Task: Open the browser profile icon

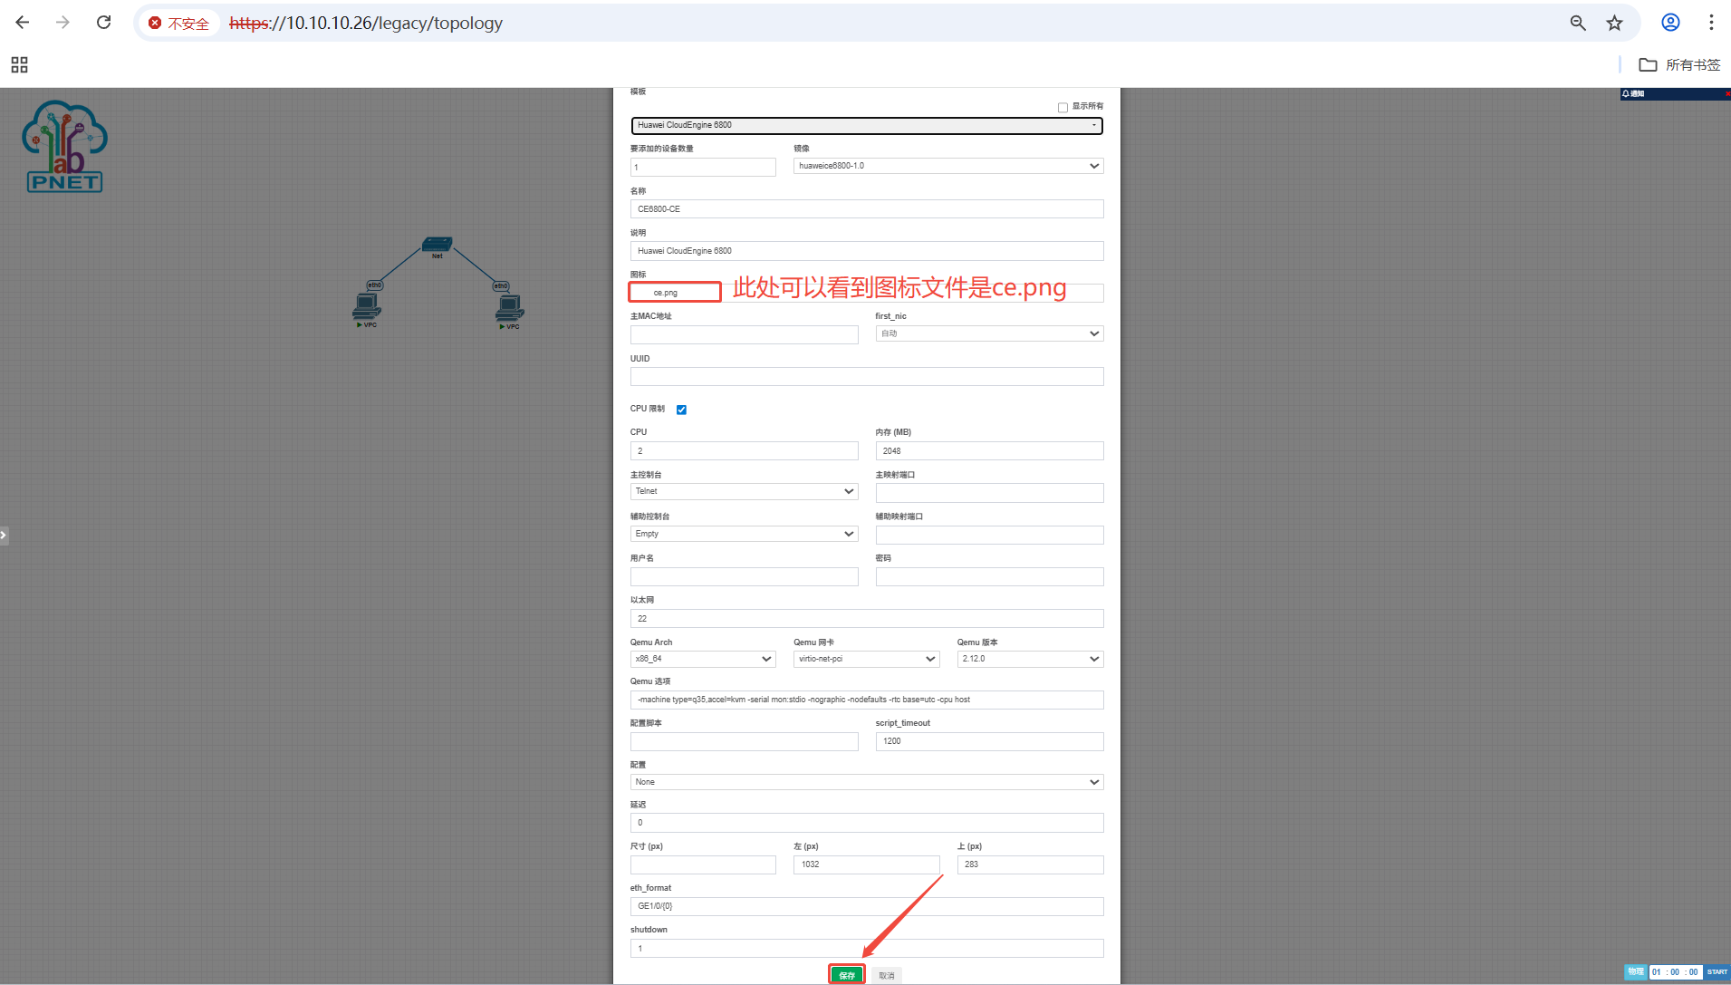Action: (x=1670, y=23)
